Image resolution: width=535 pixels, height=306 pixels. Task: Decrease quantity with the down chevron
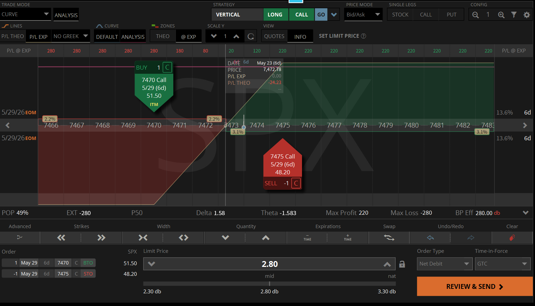[225, 237]
